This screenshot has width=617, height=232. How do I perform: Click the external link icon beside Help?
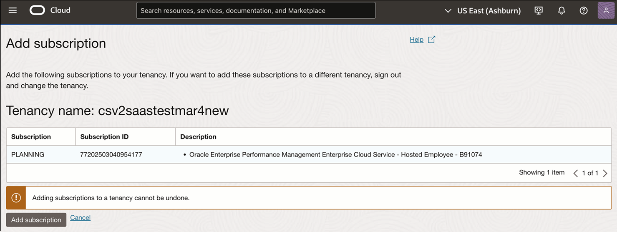pyautogui.click(x=432, y=40)
